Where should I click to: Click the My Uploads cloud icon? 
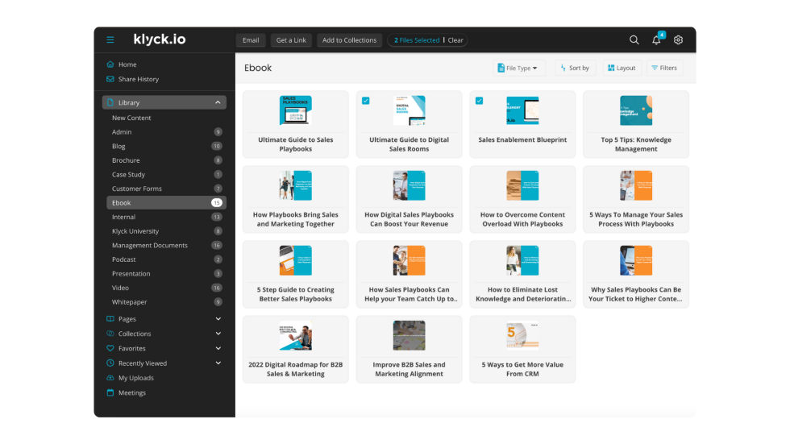tap(110, 378)
